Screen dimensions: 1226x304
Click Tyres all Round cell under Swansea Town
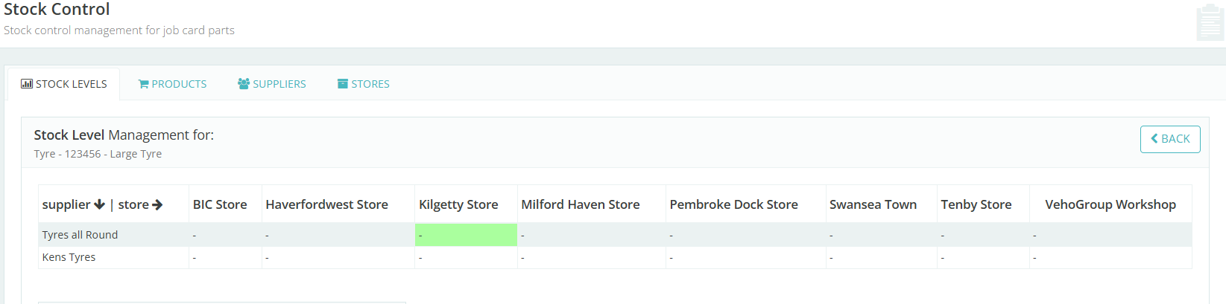coord(881,235)
